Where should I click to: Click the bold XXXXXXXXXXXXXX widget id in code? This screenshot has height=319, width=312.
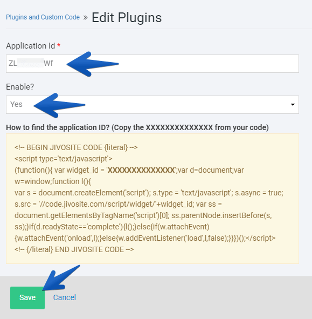click(141, 170)
